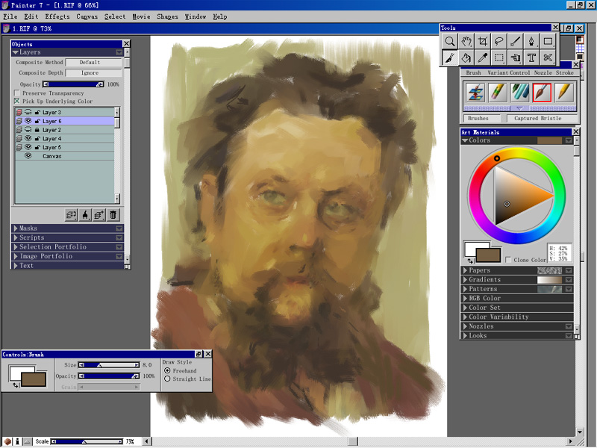This screenshot has width=597, height=448.
Task: Choose the red-outlined Brushes category icon
Action: click(542, 93)
